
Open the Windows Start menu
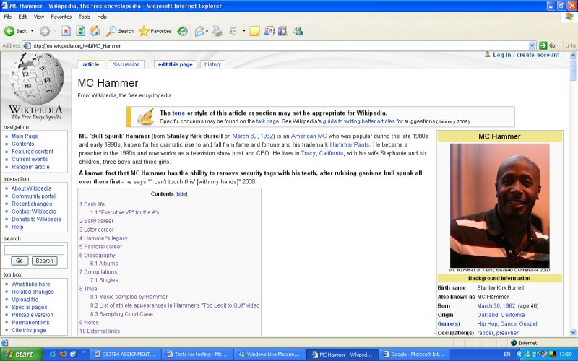[20, 355]
